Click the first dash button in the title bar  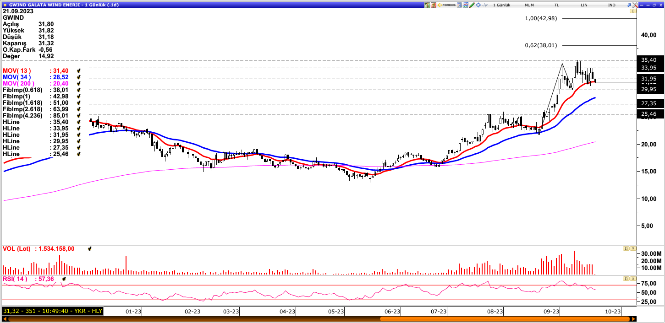(x=642, y=5)
